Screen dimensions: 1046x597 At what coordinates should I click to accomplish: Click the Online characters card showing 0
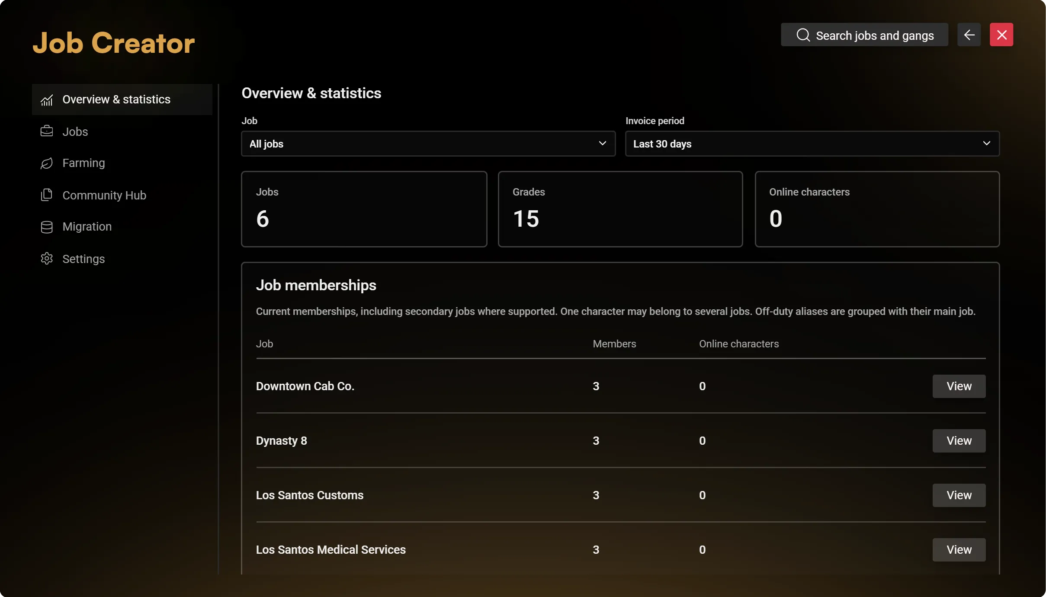pyautogui.click(x=877, y=209)
